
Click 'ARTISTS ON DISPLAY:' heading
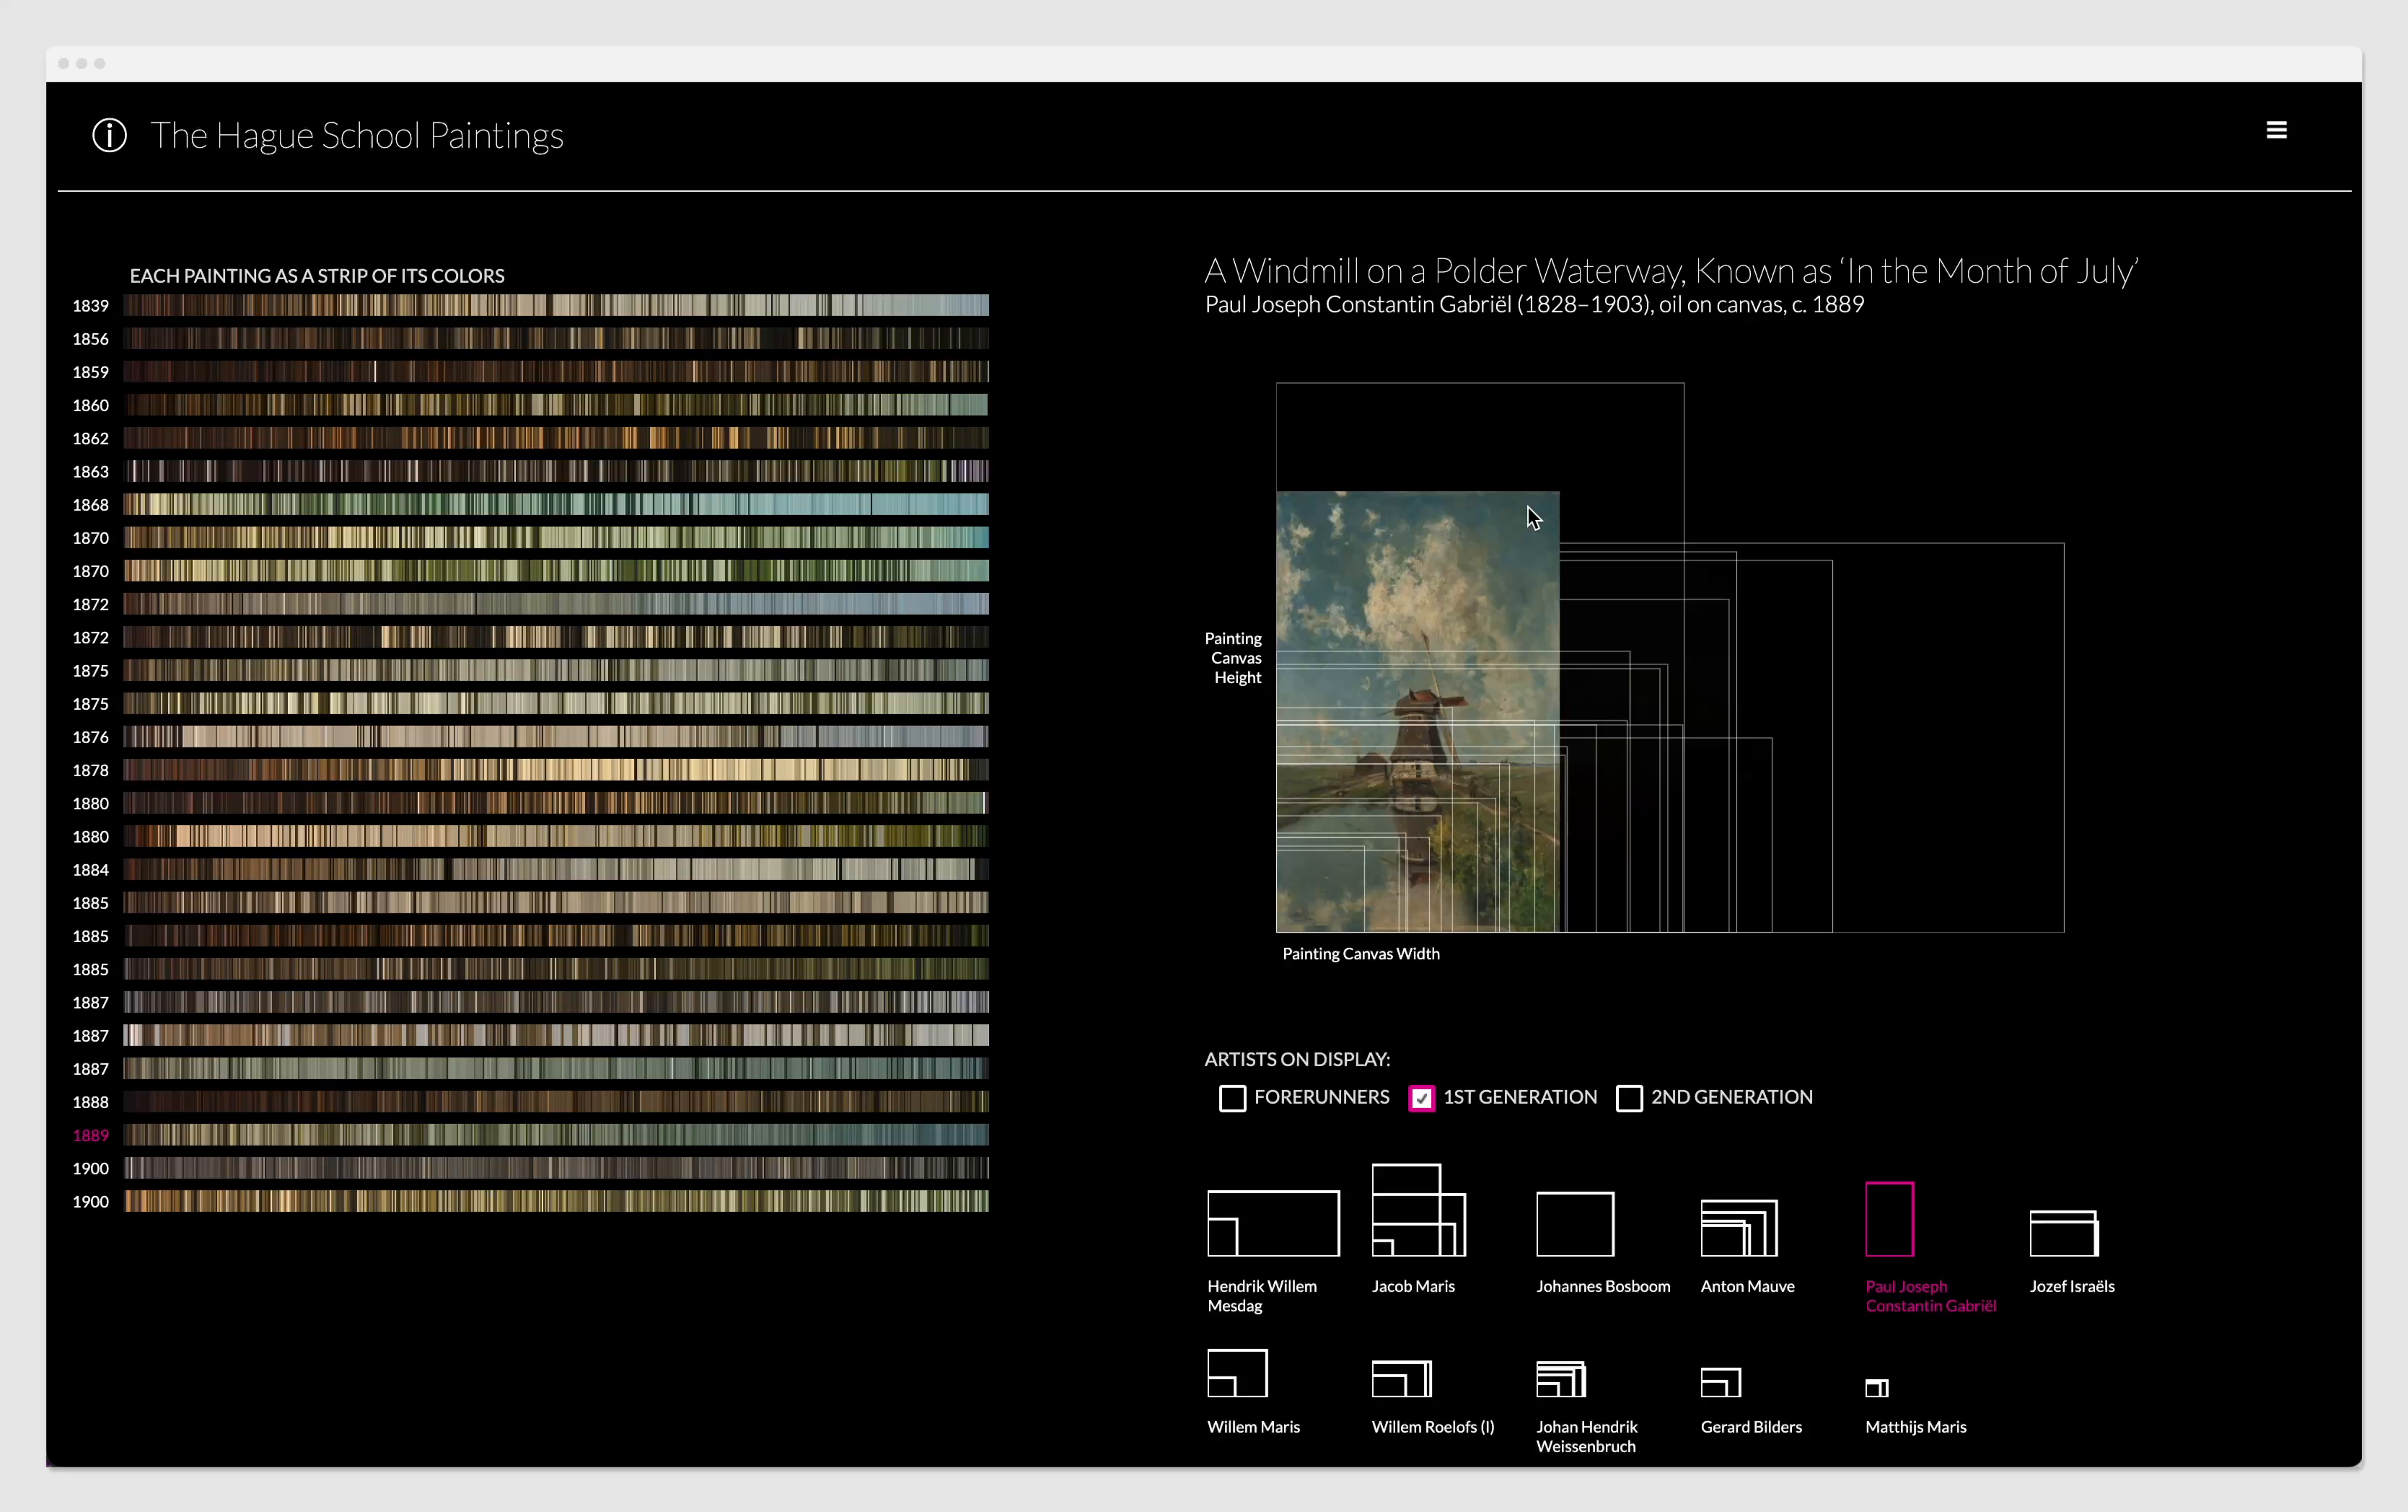pyautogui.click(x=1297, y=1059)
